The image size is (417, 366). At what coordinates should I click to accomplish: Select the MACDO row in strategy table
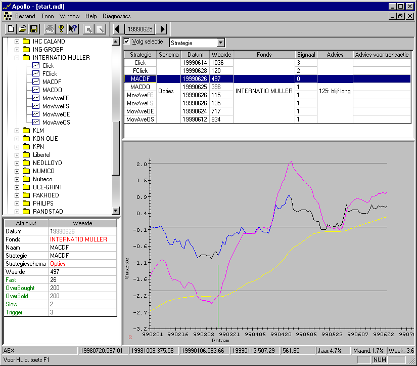[140, 87]
